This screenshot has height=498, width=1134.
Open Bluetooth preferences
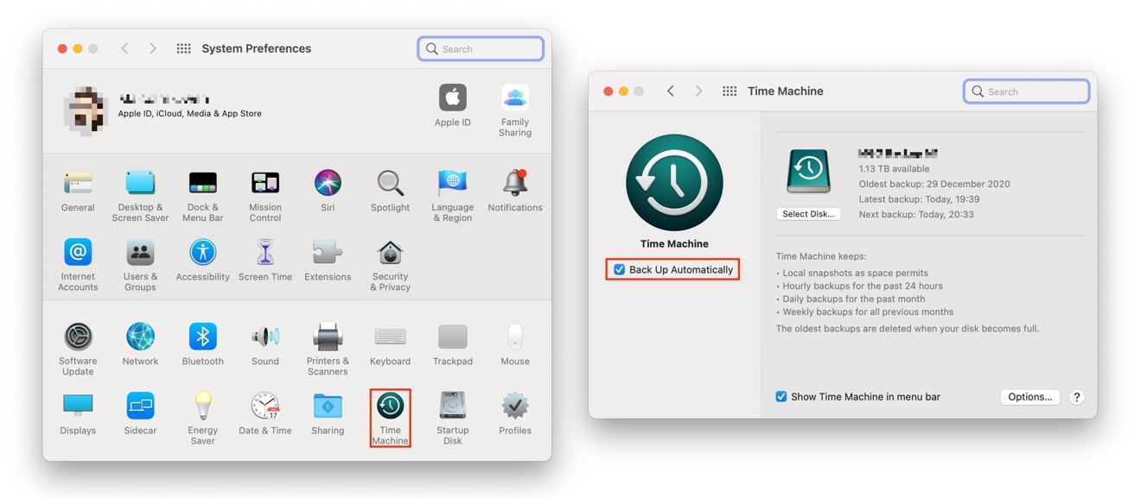tap(203, 337)
